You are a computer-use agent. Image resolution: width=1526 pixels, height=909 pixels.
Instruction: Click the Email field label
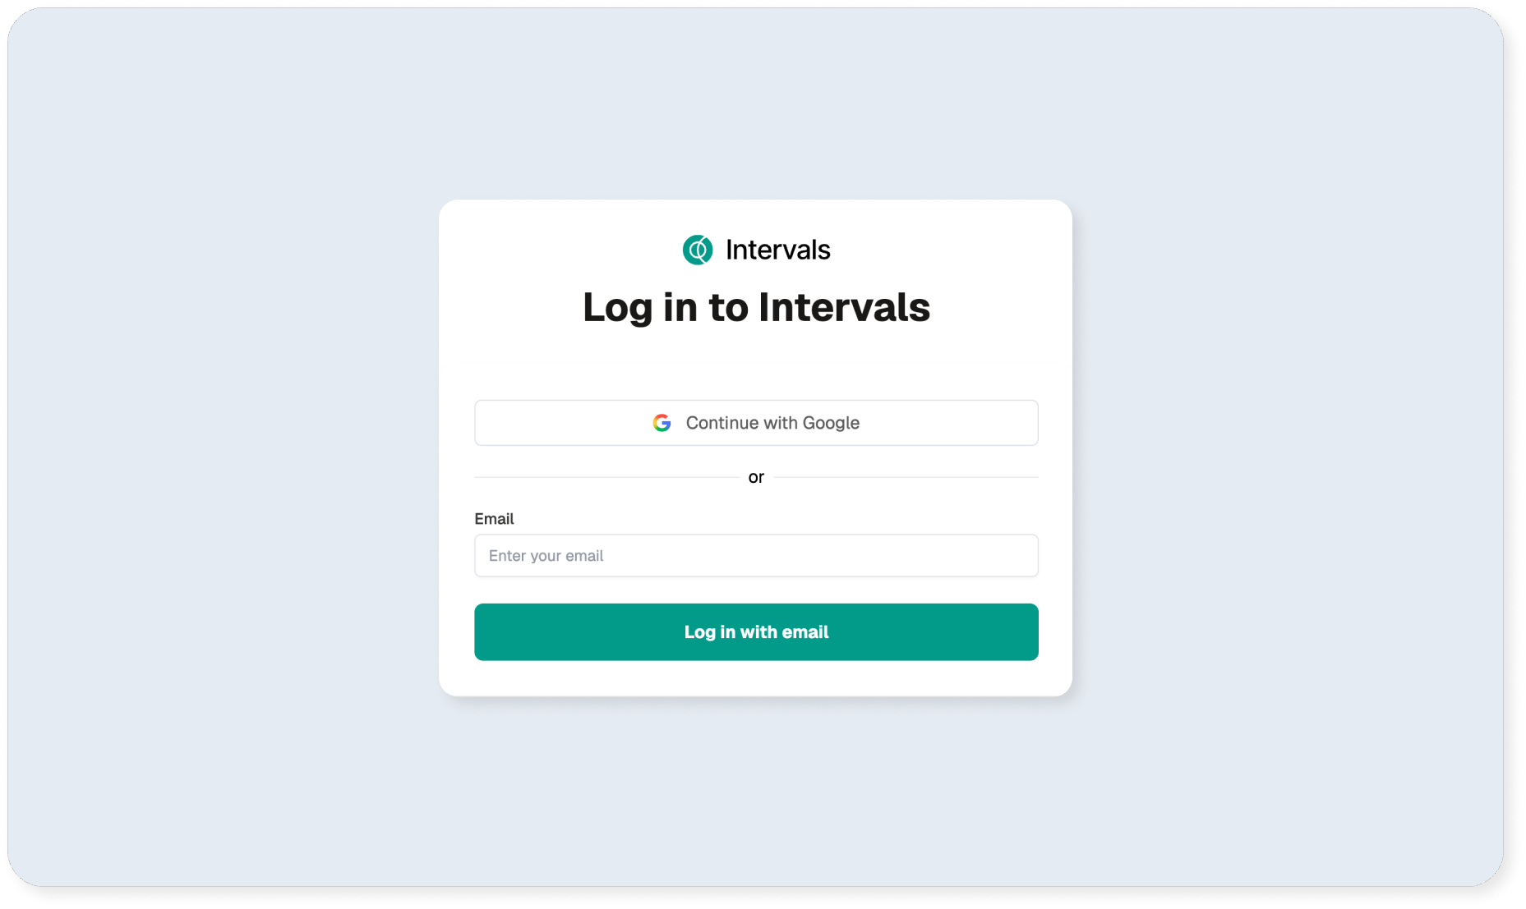494,519
